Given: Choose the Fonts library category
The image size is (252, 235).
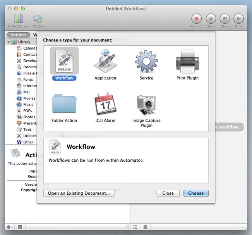Looking at the screenshot, I should point(25,79).
